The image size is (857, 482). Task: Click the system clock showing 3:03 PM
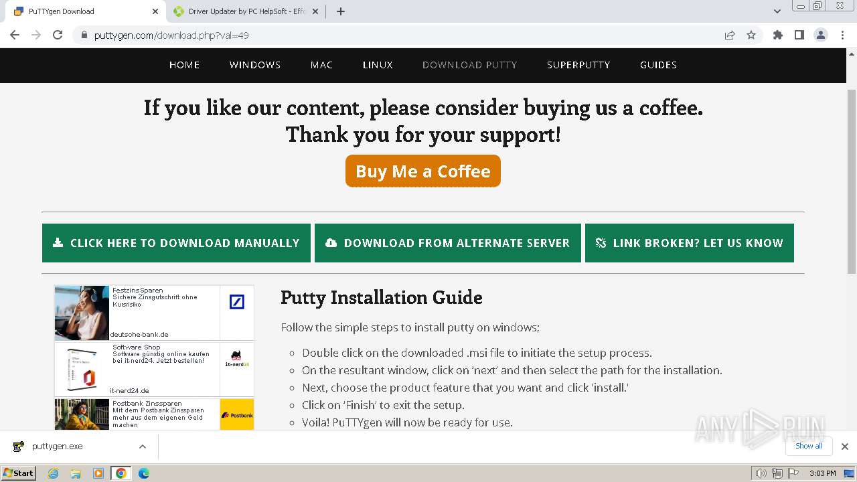[x=823, y=473]
